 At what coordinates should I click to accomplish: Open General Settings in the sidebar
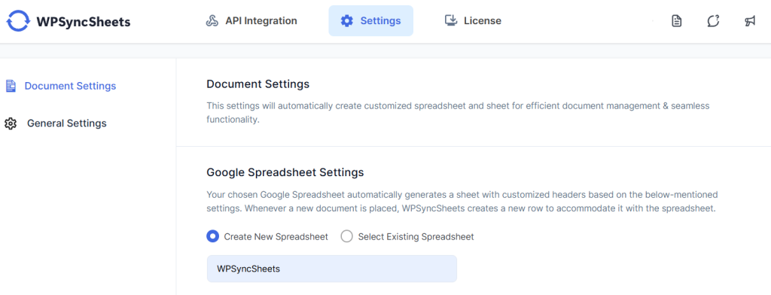point(56,123)
